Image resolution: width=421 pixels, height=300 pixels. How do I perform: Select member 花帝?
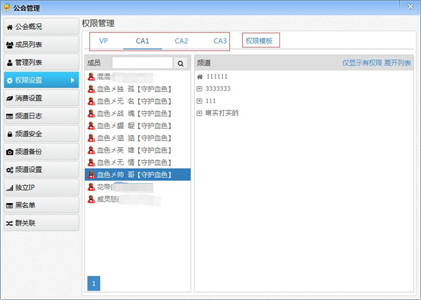[x=138, y=187]
